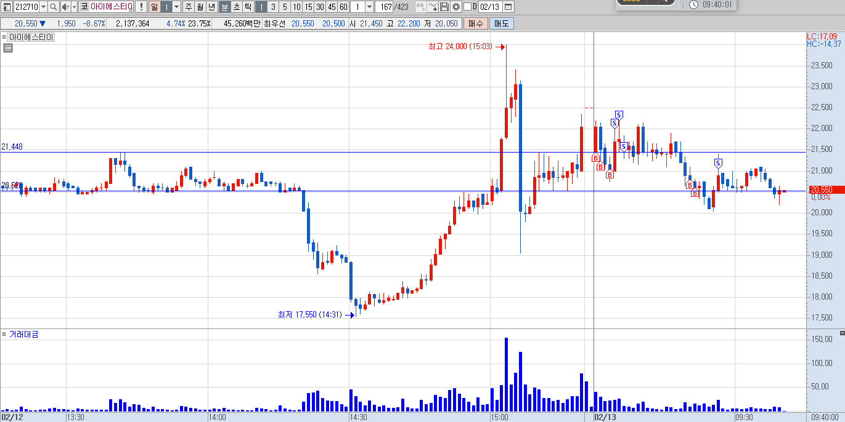Click the 최저 17,550 (14:31) low label
This screenshot has height=422, width=845.
pos(310,314)
